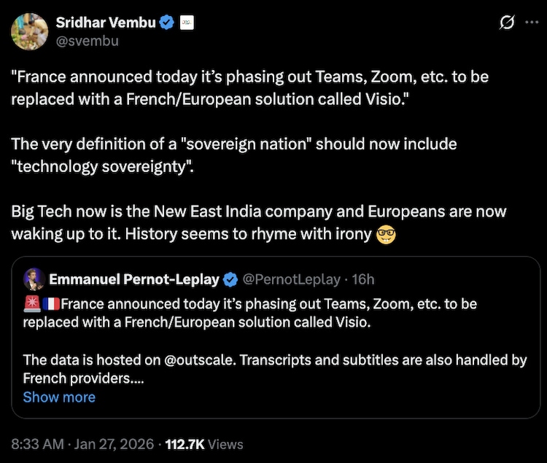Click the affiliation badge beside Sridhar's verified check
Image resolution: width=547 pixels, height=463 pixels.
coord(187,23)
